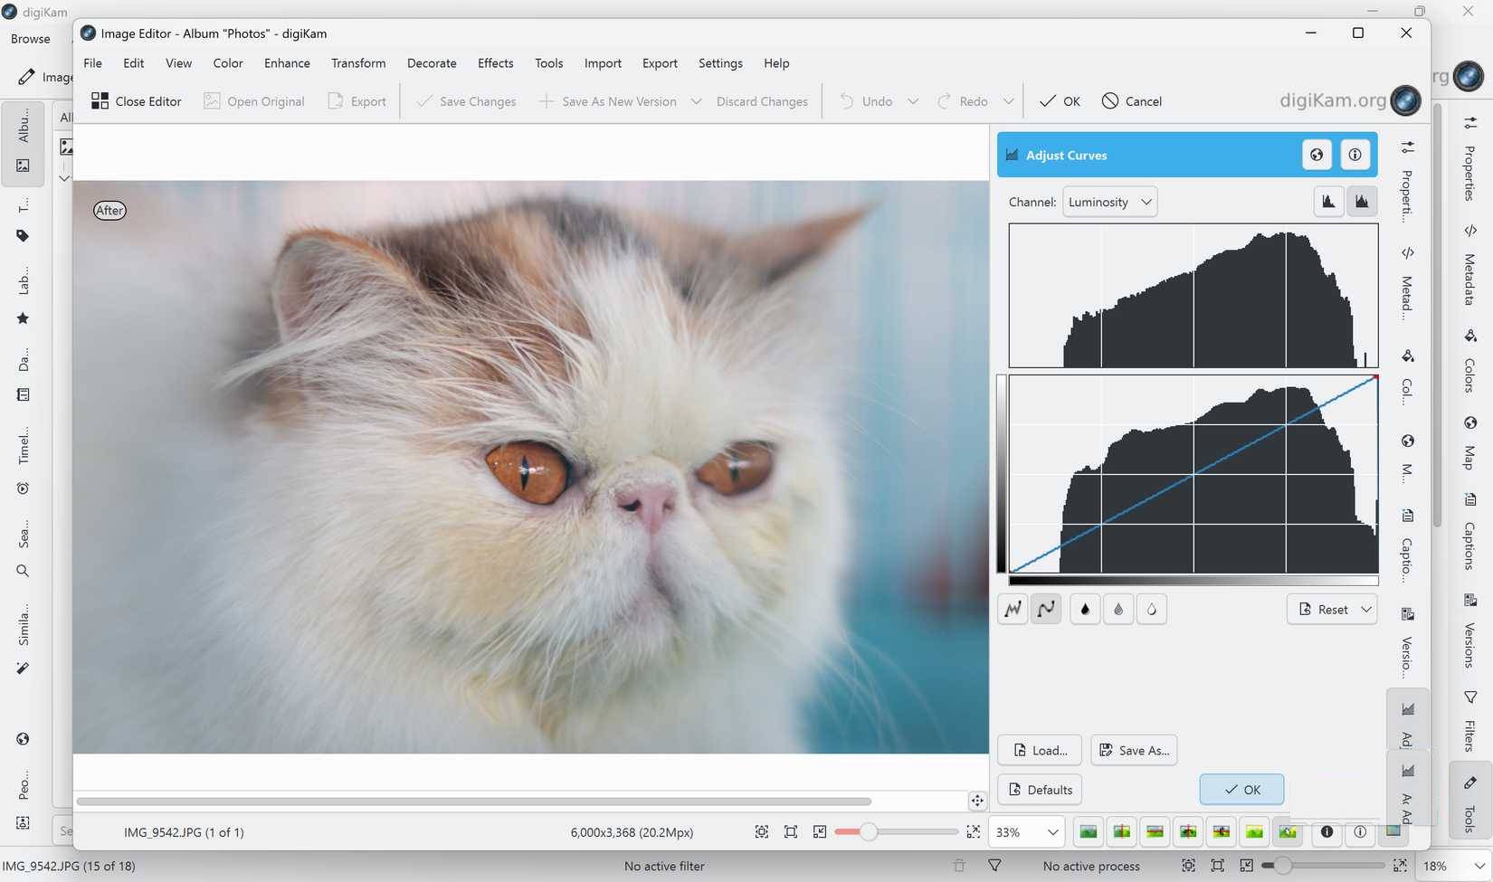This screenshot has height=882, width=1493.
Task: Pick the black tone color picker eyedropper
Action: [1084, 609]
